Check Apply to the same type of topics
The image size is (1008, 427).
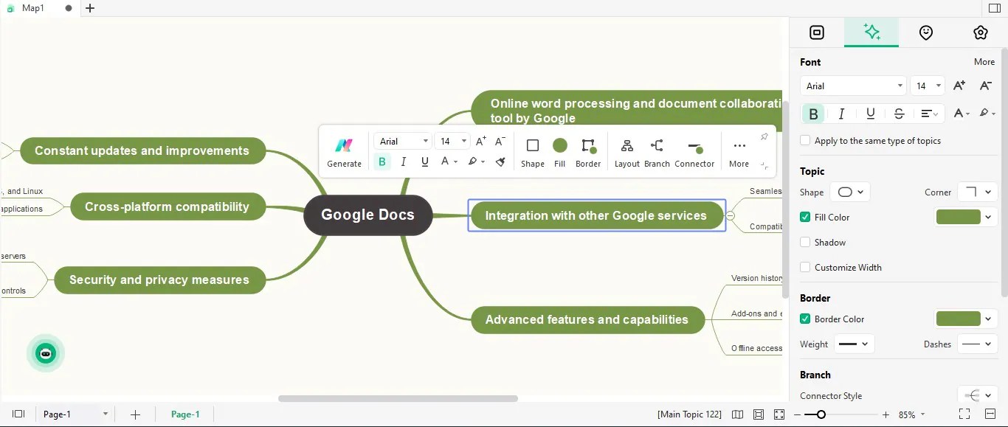805,140
